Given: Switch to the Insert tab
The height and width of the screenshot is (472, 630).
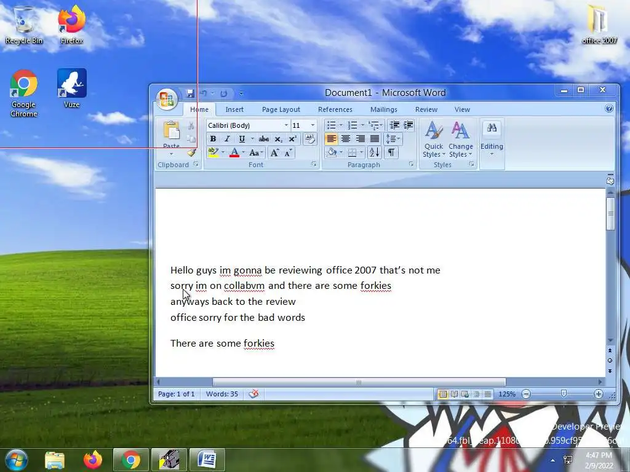Looking at the screenshot, I should pos(234,109).
